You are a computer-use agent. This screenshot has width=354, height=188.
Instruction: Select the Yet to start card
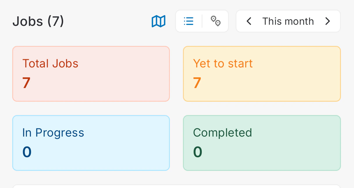(262, 74)
